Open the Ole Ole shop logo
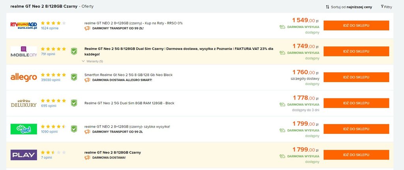The image size is (404, 170). (x=24, y=129)
